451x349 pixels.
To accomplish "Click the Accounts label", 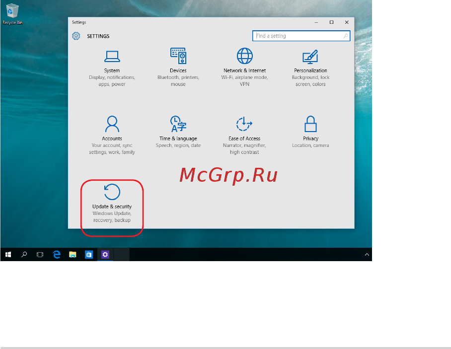I will click(112, 139).
